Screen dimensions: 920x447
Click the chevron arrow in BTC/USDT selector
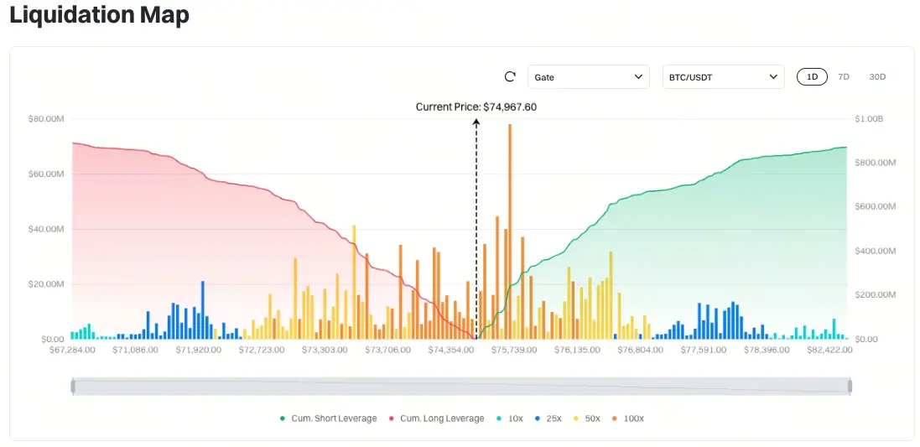(772, 77)
